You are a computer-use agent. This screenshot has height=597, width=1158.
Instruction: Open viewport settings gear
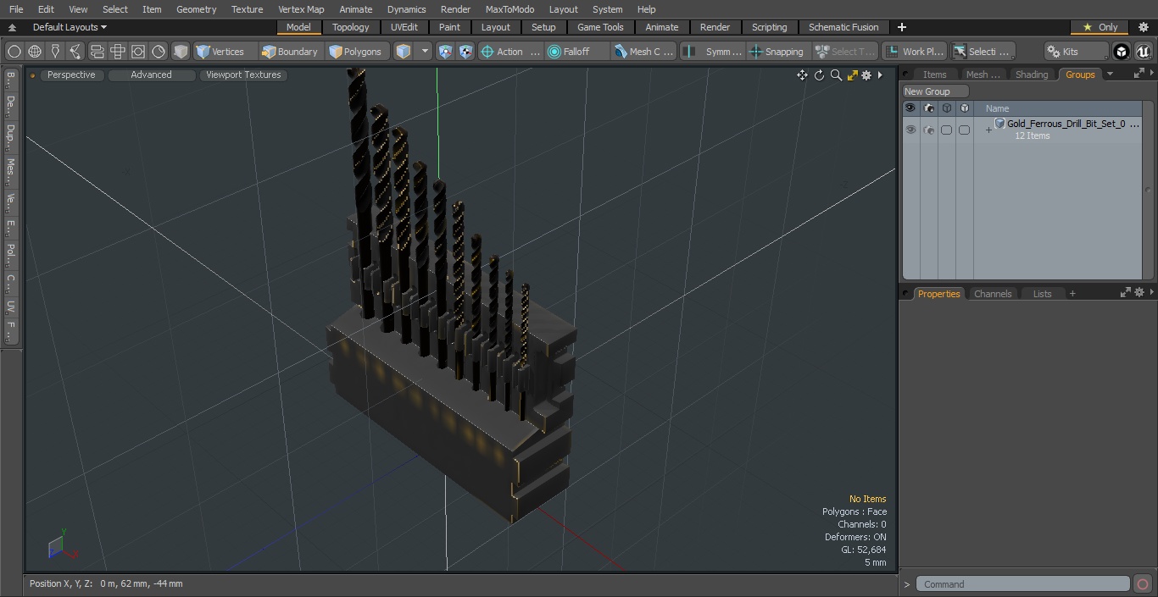pos(866,75)
